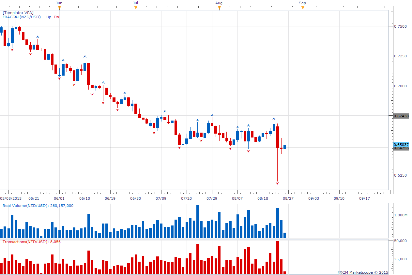
Task: Select the tallest red Transactions bar
Action: click(x=277, y=257)
